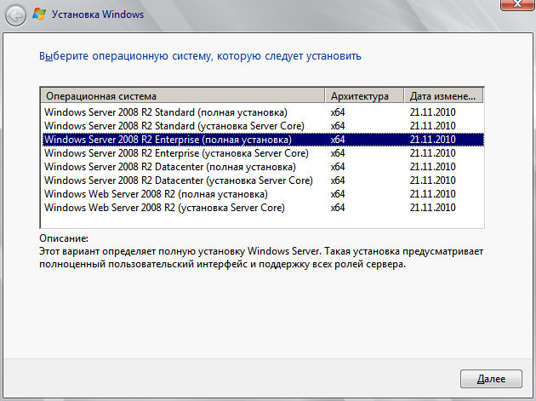The height and width of the screenshot is (401, 536).
Task: Select Windows Server 2008 R2 Enterprise full installation
Action: (x=263, y=140)
